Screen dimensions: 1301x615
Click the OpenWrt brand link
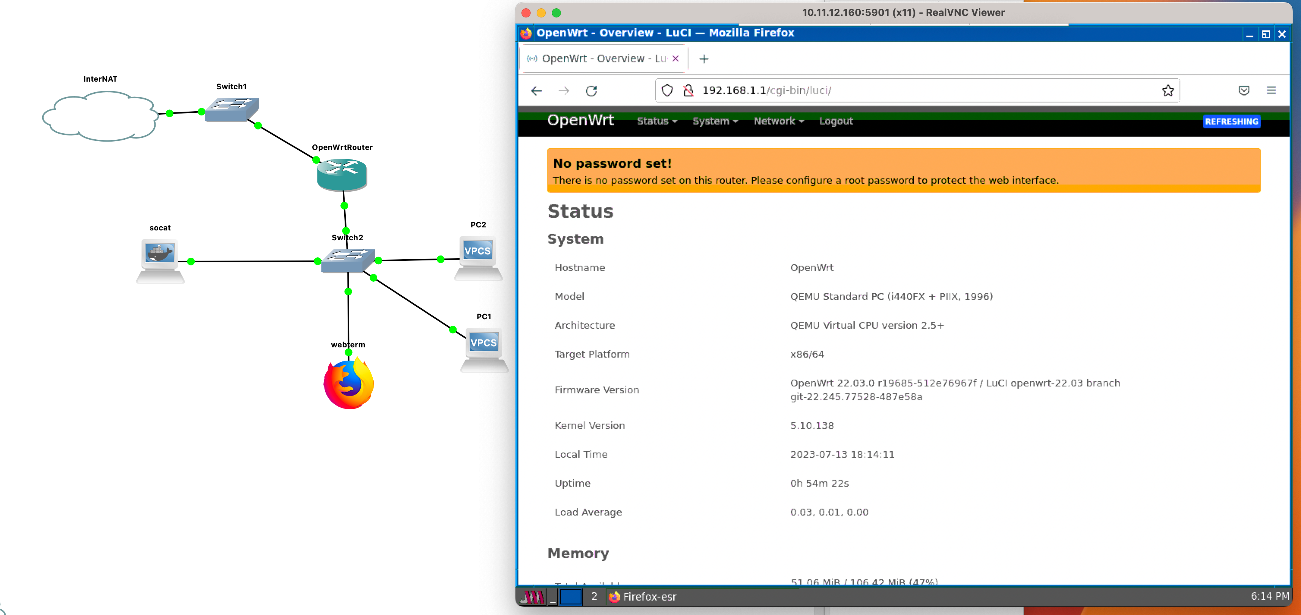pos(581,120)
